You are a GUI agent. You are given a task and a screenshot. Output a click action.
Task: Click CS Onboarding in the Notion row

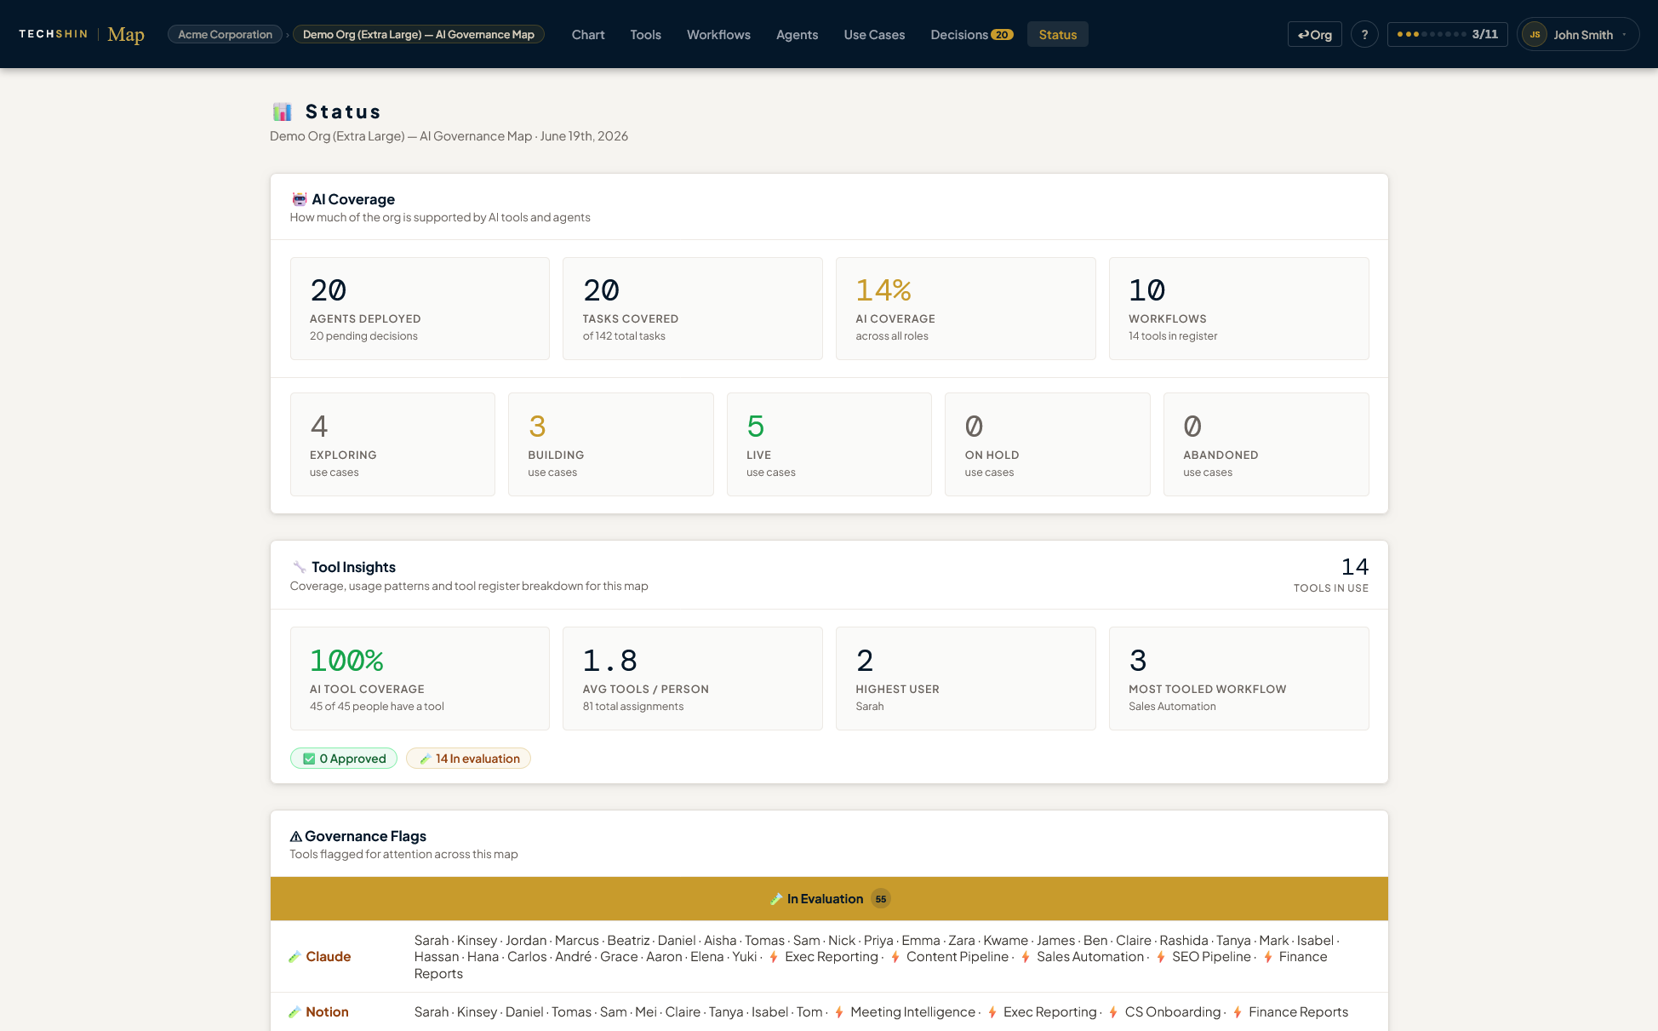(1173, 1012)
